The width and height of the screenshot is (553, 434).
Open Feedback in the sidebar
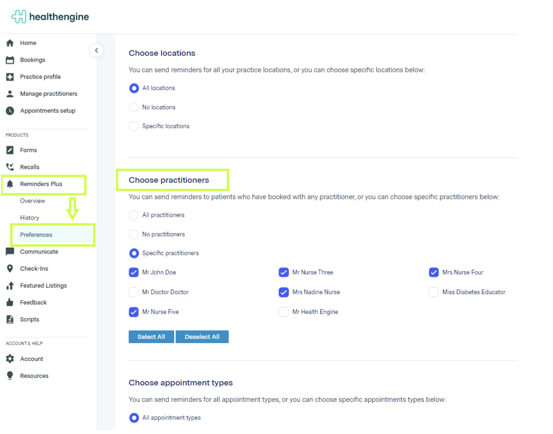pyautogui.click(x=33, y=303)
